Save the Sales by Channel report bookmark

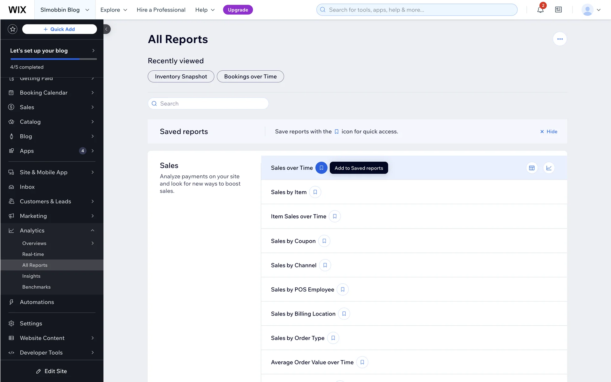click(325, 265)
